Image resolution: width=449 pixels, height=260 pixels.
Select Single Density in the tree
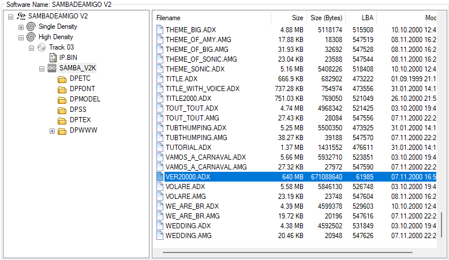coord(58,27)
